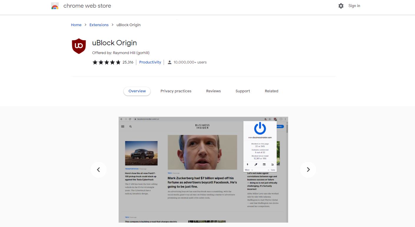
Task: Switch to the Related tab
Action: pyautogui.click(x=271, y=91)
